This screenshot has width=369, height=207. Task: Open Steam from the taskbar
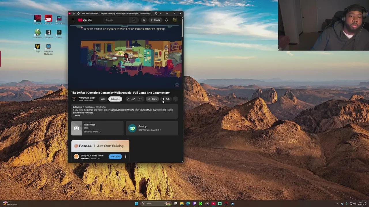[x=232, y=204]
